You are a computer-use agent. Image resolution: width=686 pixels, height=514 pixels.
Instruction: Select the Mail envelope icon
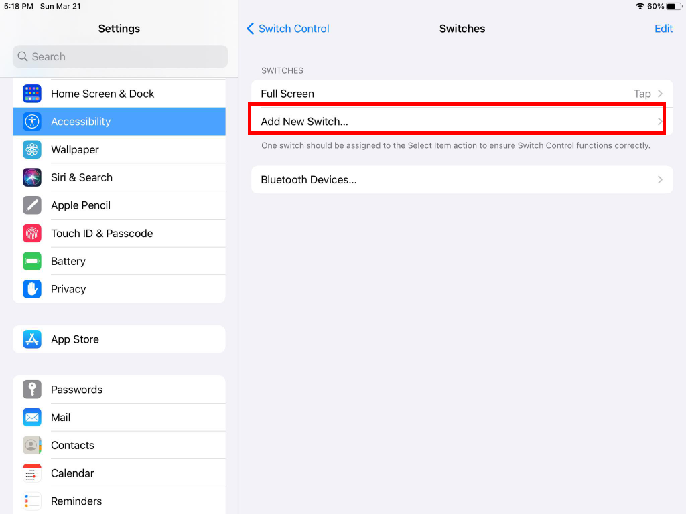click(x=31, y=417)
